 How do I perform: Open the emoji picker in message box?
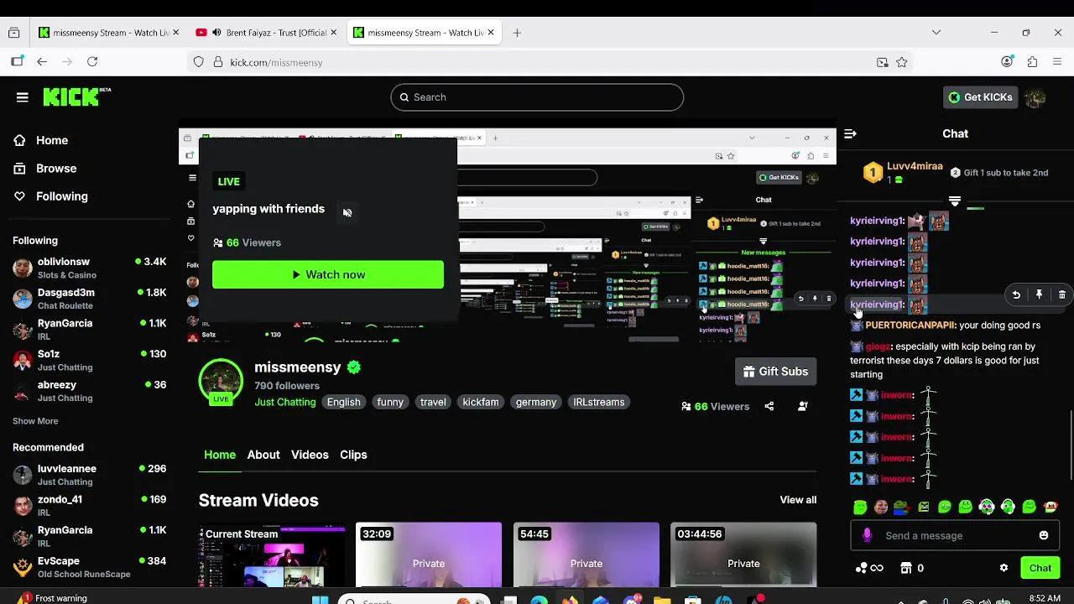[1044, 535]
